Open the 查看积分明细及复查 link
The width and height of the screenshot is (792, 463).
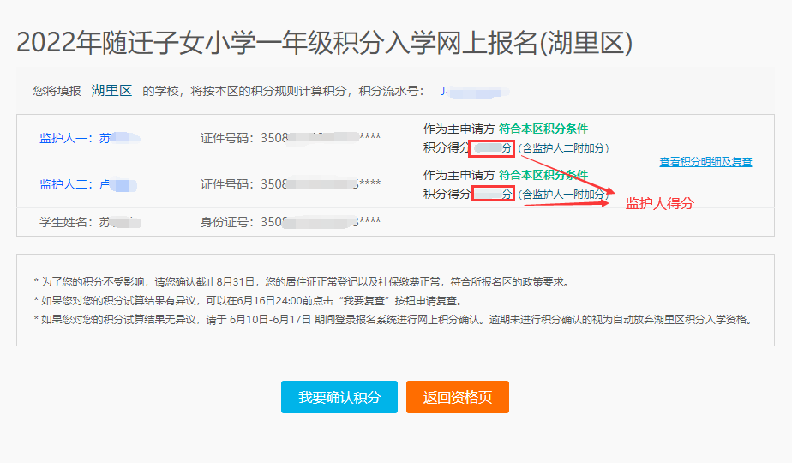pos(705,162)
